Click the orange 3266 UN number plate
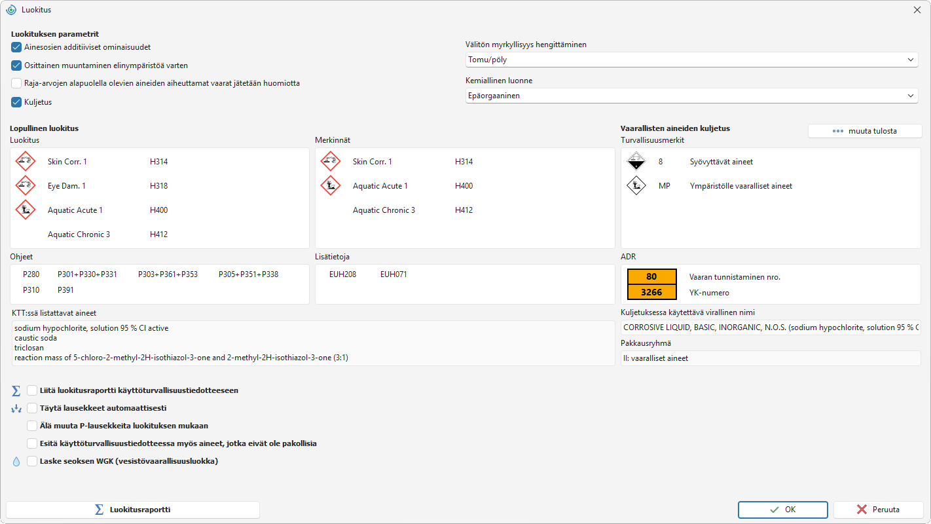 [651, 292]
